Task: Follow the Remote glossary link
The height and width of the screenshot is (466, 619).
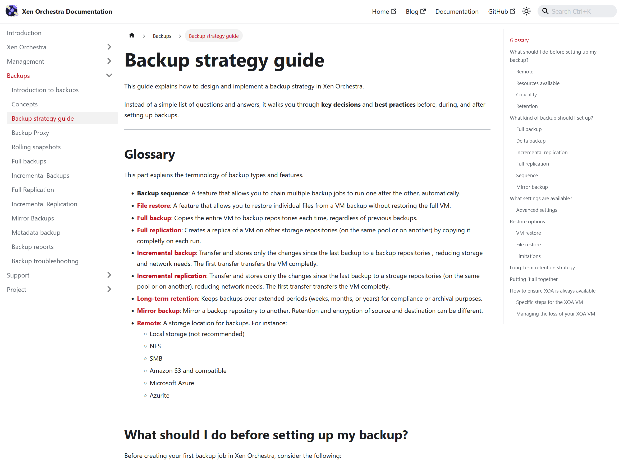Action: (x=148, y=323)
